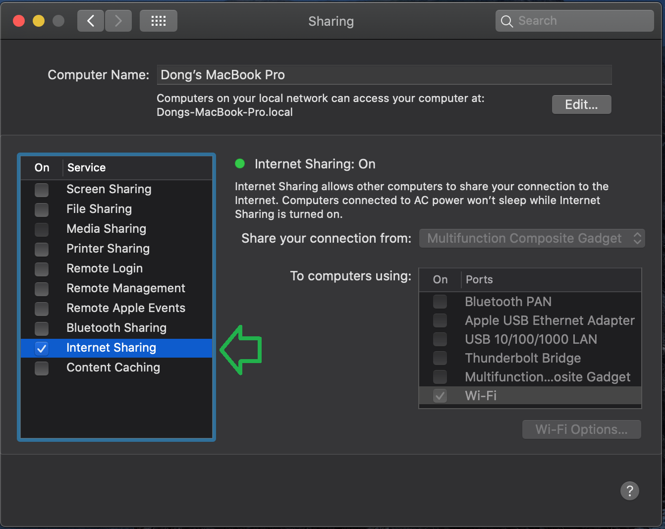Select Content Caching service row
This screenshot has width=665, height=529.
116,368
